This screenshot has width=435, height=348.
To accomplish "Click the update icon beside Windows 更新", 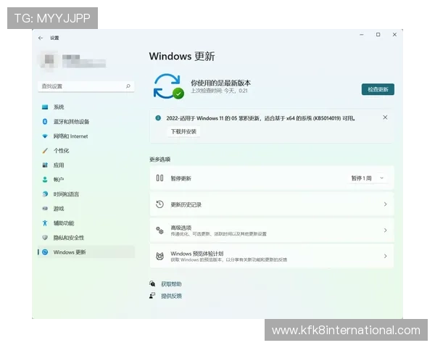I will pos(45,252).
